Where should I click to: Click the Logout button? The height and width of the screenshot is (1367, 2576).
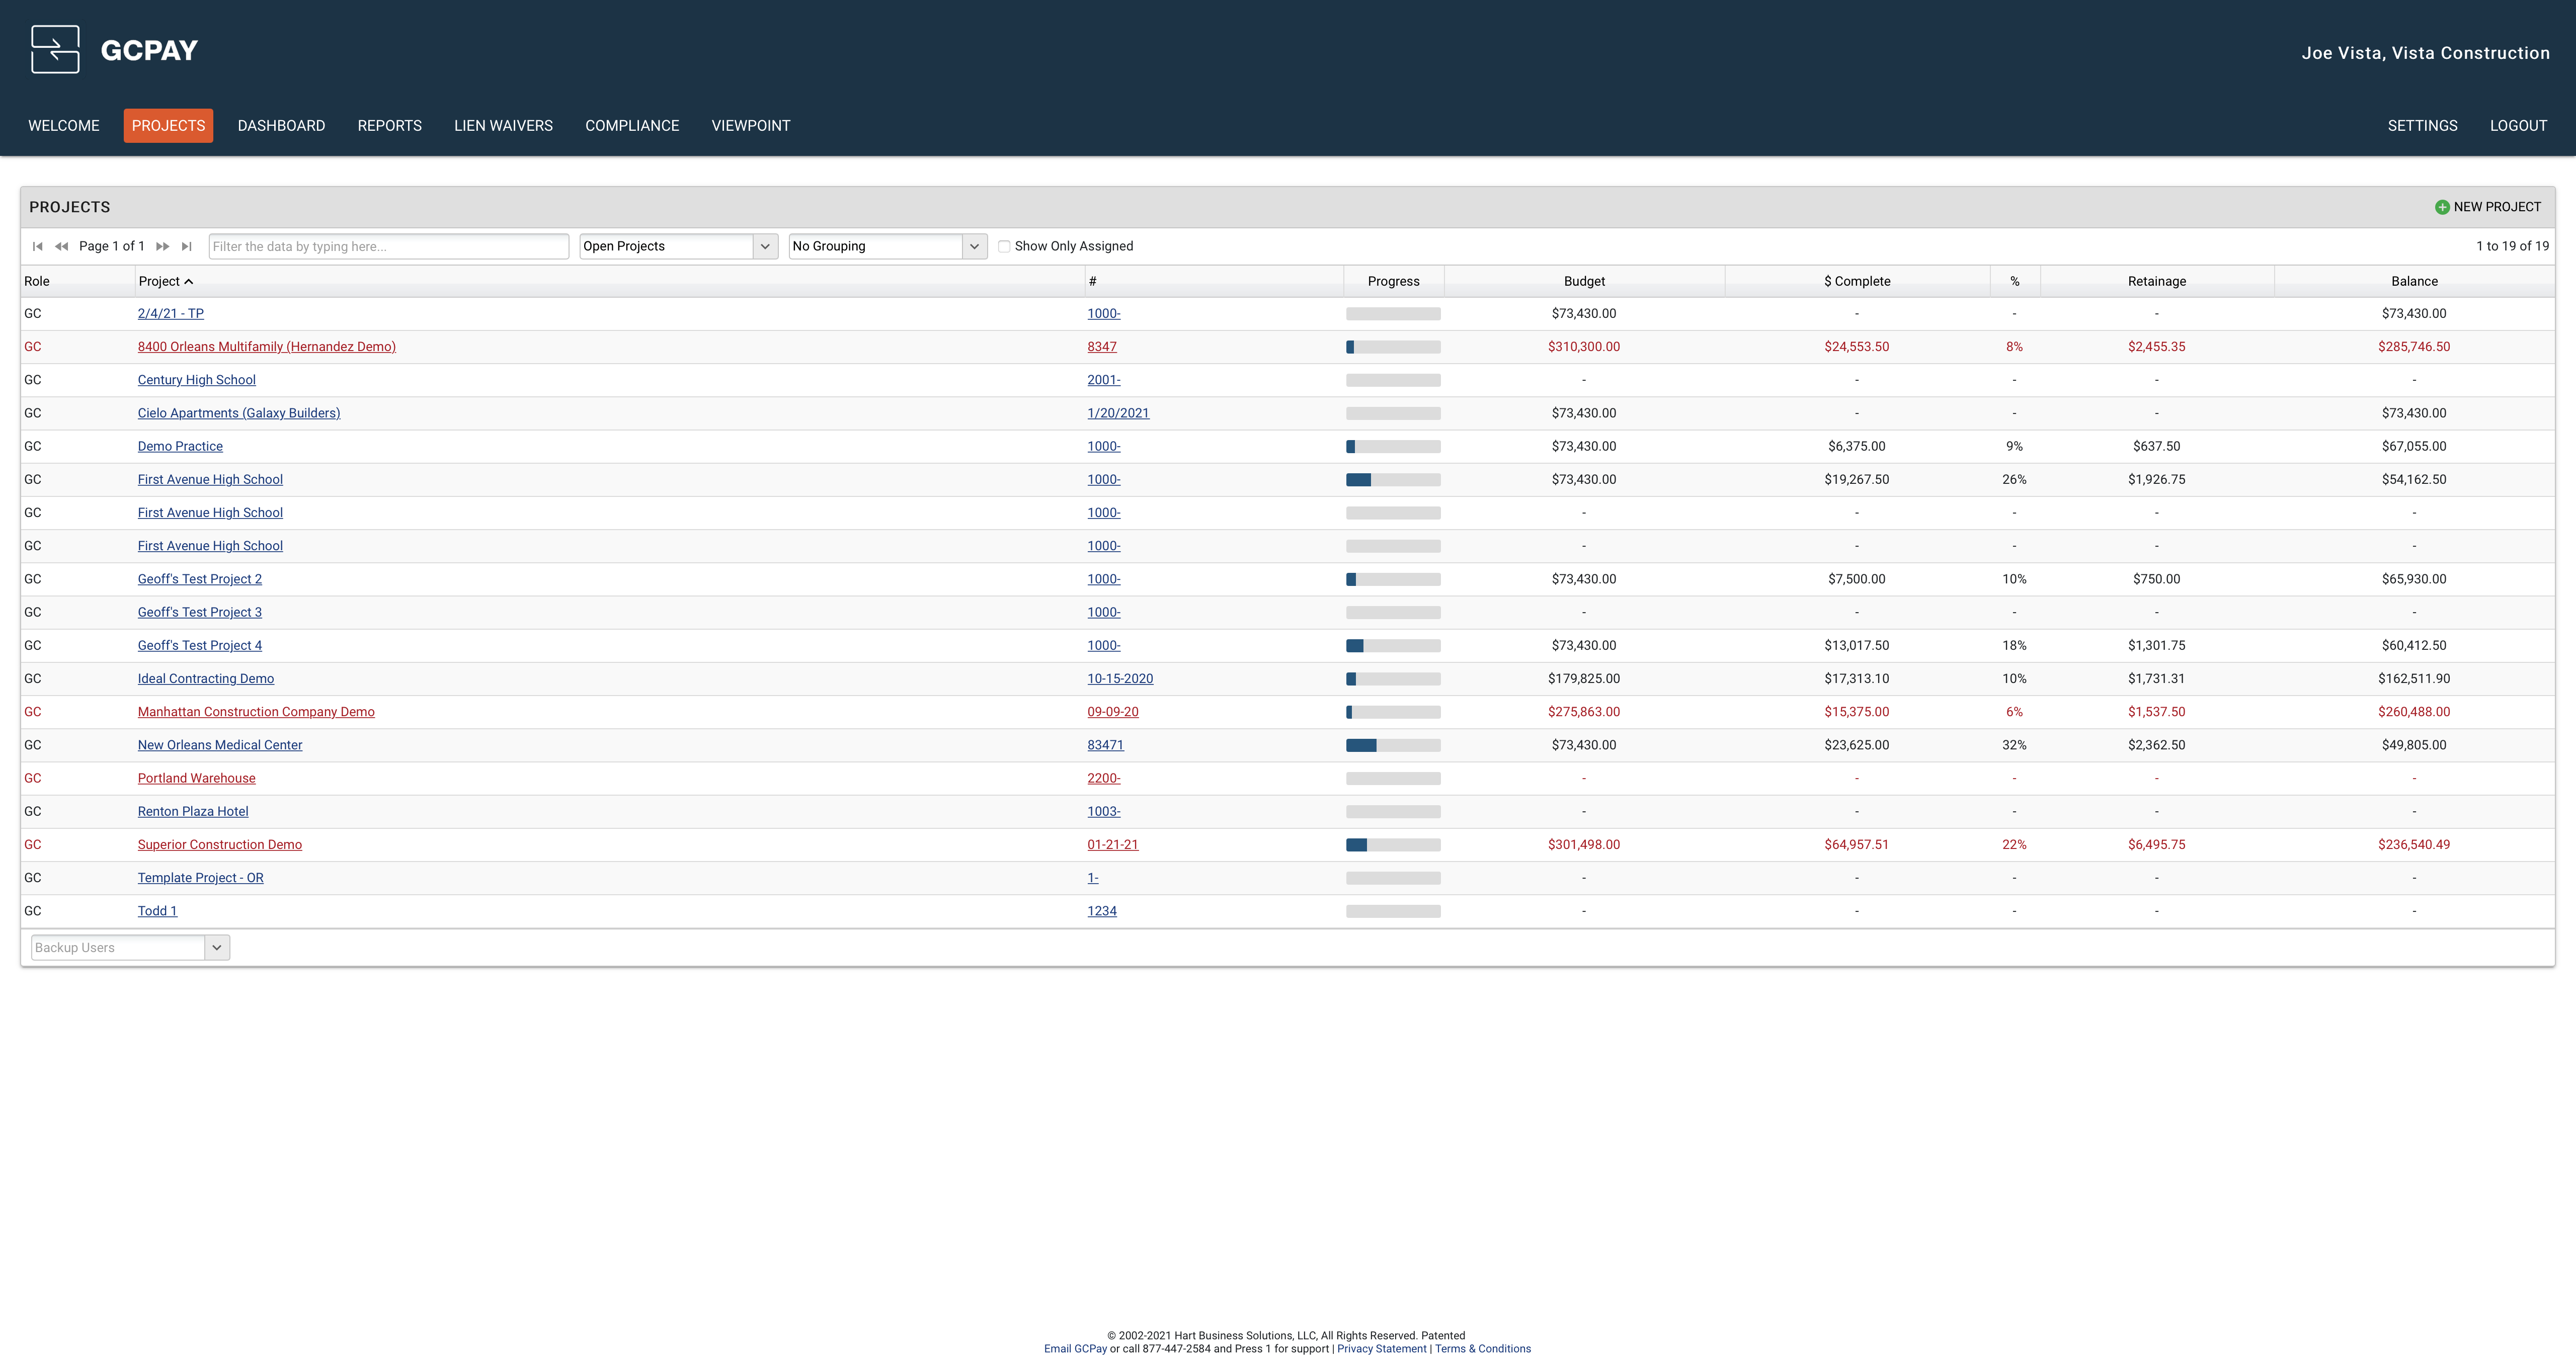pyautogui.click(x=2517, y=126)
